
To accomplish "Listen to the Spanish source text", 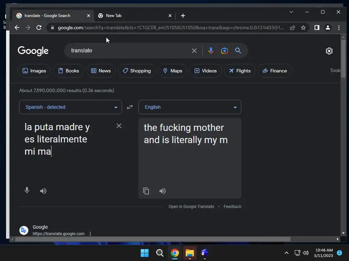I will click(x=43, y=191).
